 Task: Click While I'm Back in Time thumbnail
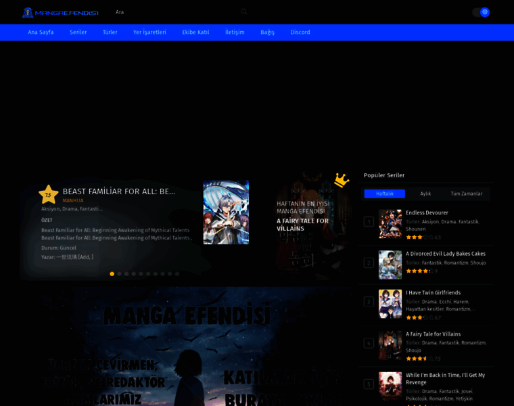pyautogui.click(x=390, y=386)
